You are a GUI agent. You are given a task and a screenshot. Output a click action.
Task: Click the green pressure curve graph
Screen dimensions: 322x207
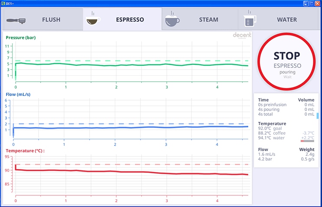tap(131, 65)
